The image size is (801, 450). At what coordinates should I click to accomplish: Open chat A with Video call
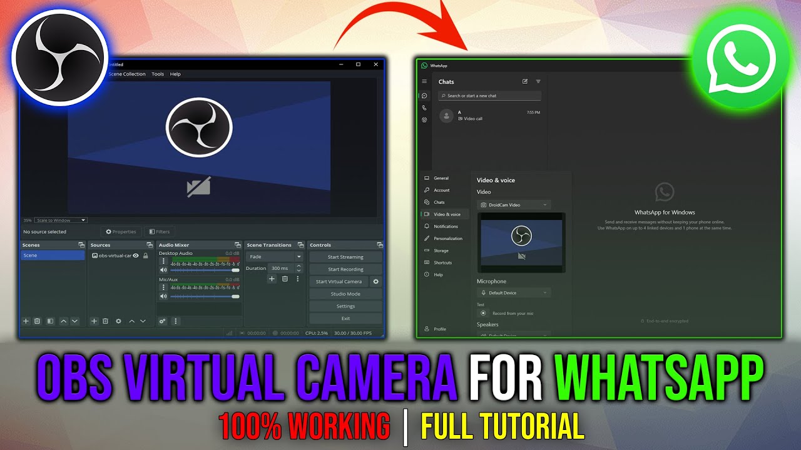coord(489,116)
